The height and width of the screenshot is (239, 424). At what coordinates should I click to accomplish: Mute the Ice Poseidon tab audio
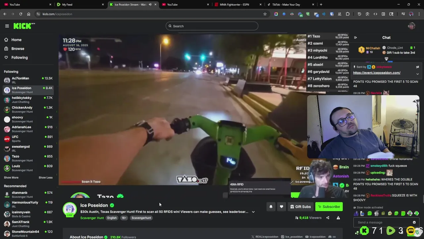click(150, 5)
